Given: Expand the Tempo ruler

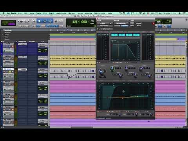Looking at the screenshot, I should pos(2,35).
